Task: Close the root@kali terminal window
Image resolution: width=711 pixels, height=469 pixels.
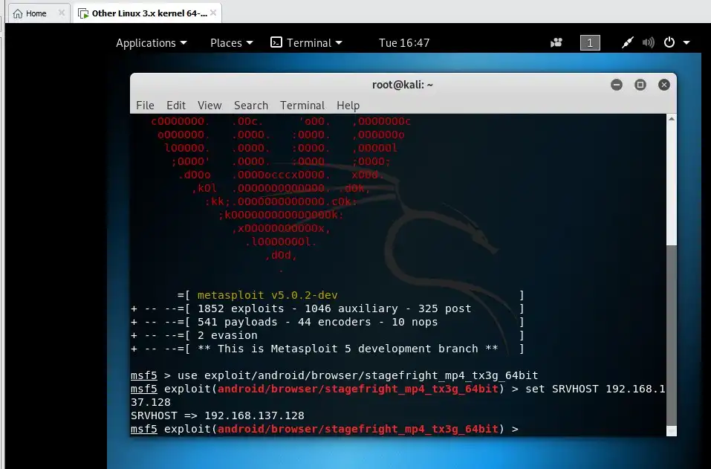Action: tap(664, 85)
